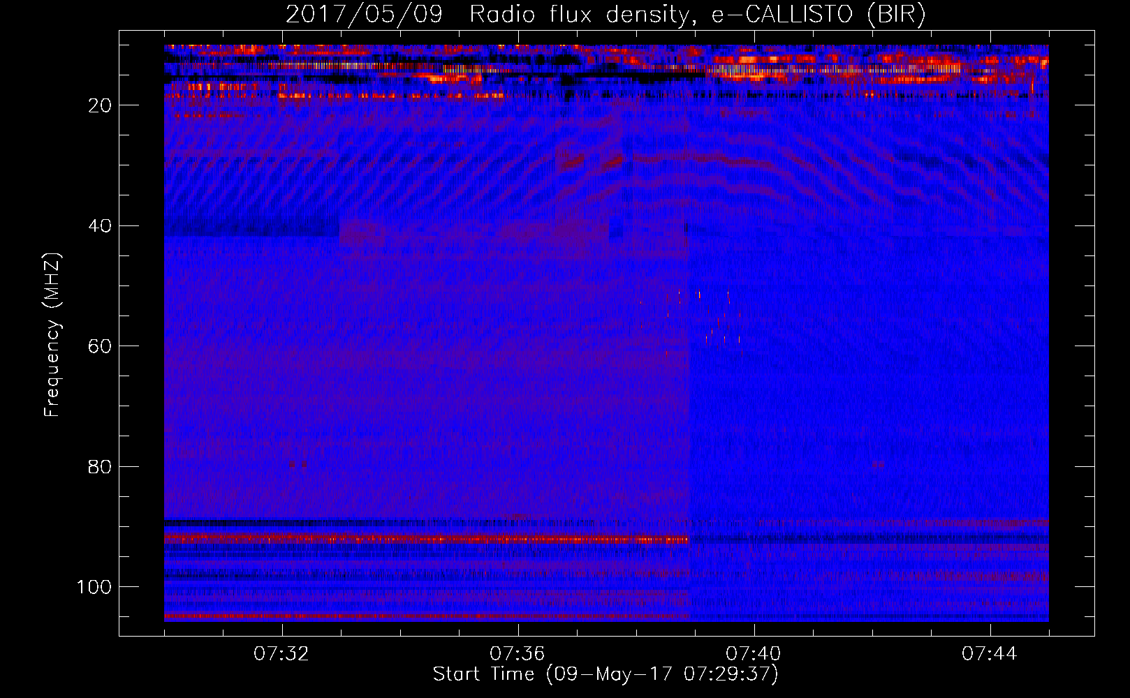The image size is (1130, 698).
Task: Click the 40 frequency tick label
Action: [x=100, y=226]
